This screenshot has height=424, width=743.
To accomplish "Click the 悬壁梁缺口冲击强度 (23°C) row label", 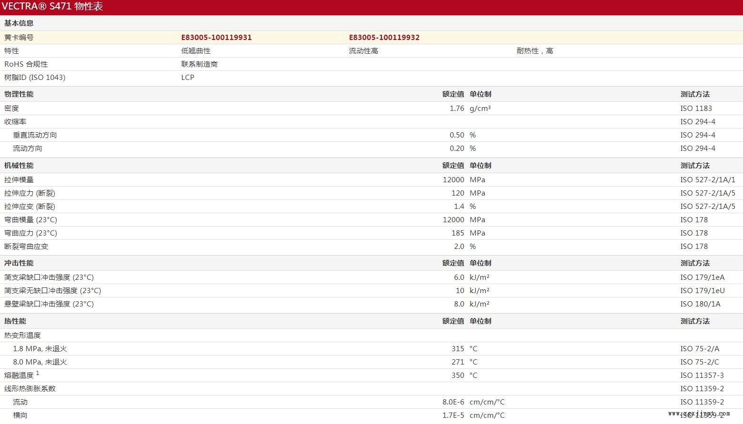I will click(x=49, y=304).
